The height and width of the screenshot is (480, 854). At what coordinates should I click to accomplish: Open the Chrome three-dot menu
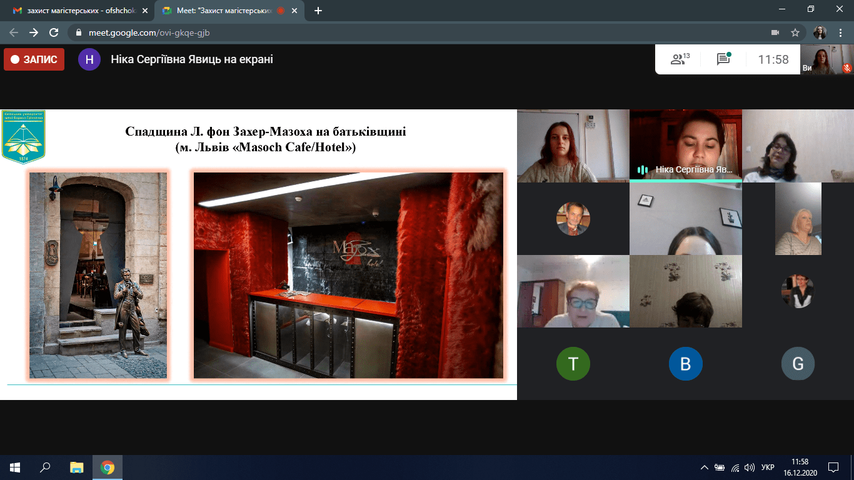(x=841, y=32)
